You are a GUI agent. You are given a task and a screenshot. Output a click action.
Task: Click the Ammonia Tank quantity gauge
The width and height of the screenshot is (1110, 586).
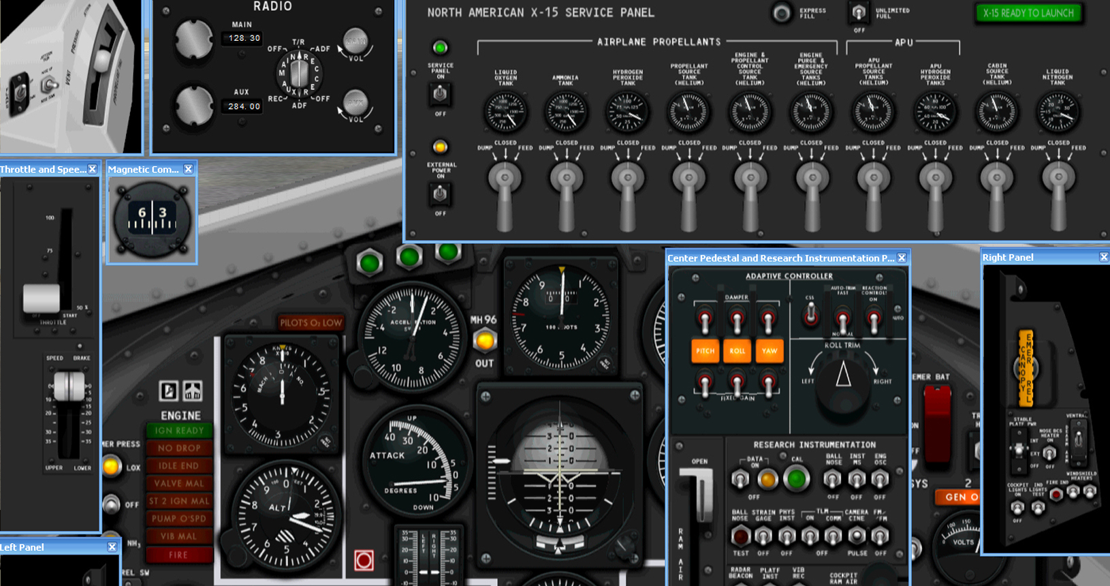pos(566,112)
